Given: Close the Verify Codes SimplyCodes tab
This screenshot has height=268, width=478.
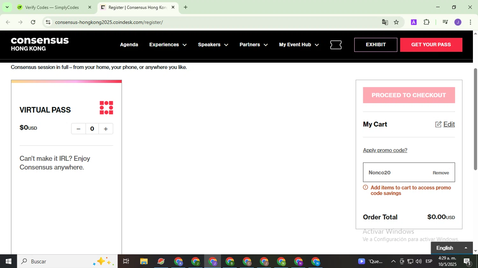Looking at the screenshot, I should coord(90,7).
